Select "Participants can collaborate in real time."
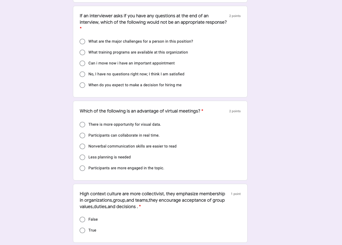The image size is (342, 245). point(82,135)
